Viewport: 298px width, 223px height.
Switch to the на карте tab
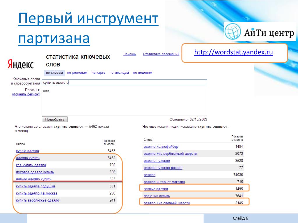coord(98,73)
